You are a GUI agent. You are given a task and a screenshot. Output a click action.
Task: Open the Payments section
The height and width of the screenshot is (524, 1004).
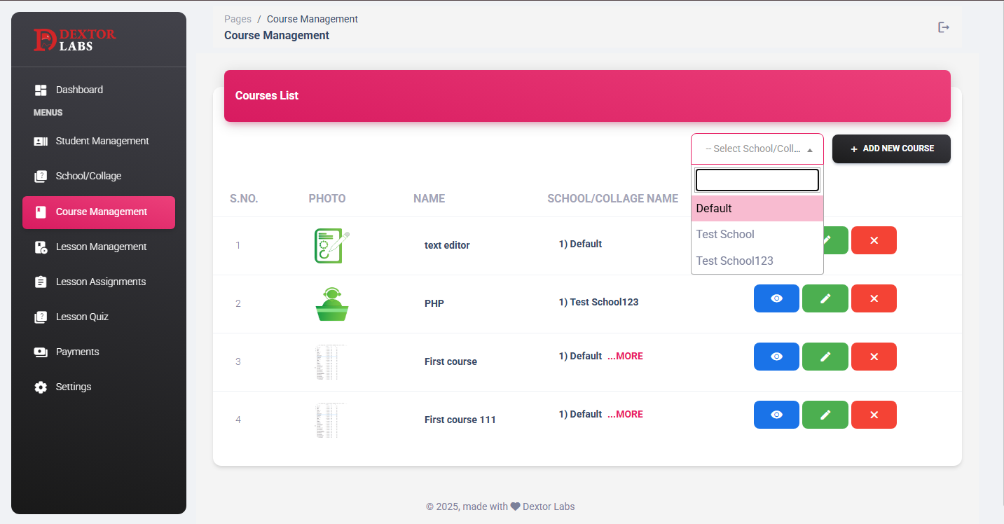tap(77, 352)
